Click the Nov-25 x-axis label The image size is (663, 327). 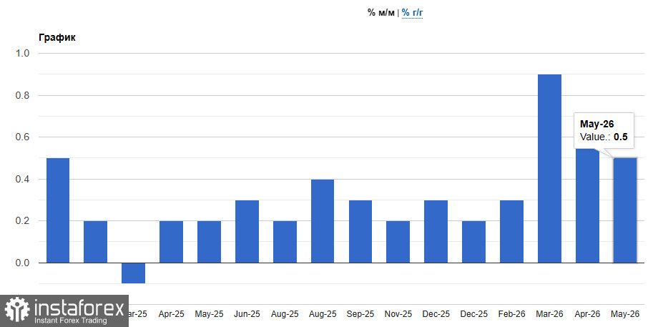398,314
